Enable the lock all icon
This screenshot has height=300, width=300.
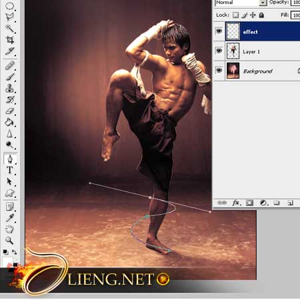[x=261, y=15]
